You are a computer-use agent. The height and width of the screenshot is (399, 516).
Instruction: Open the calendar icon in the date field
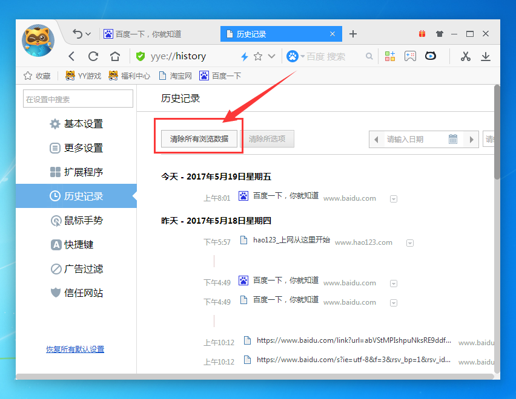[453, 139]
